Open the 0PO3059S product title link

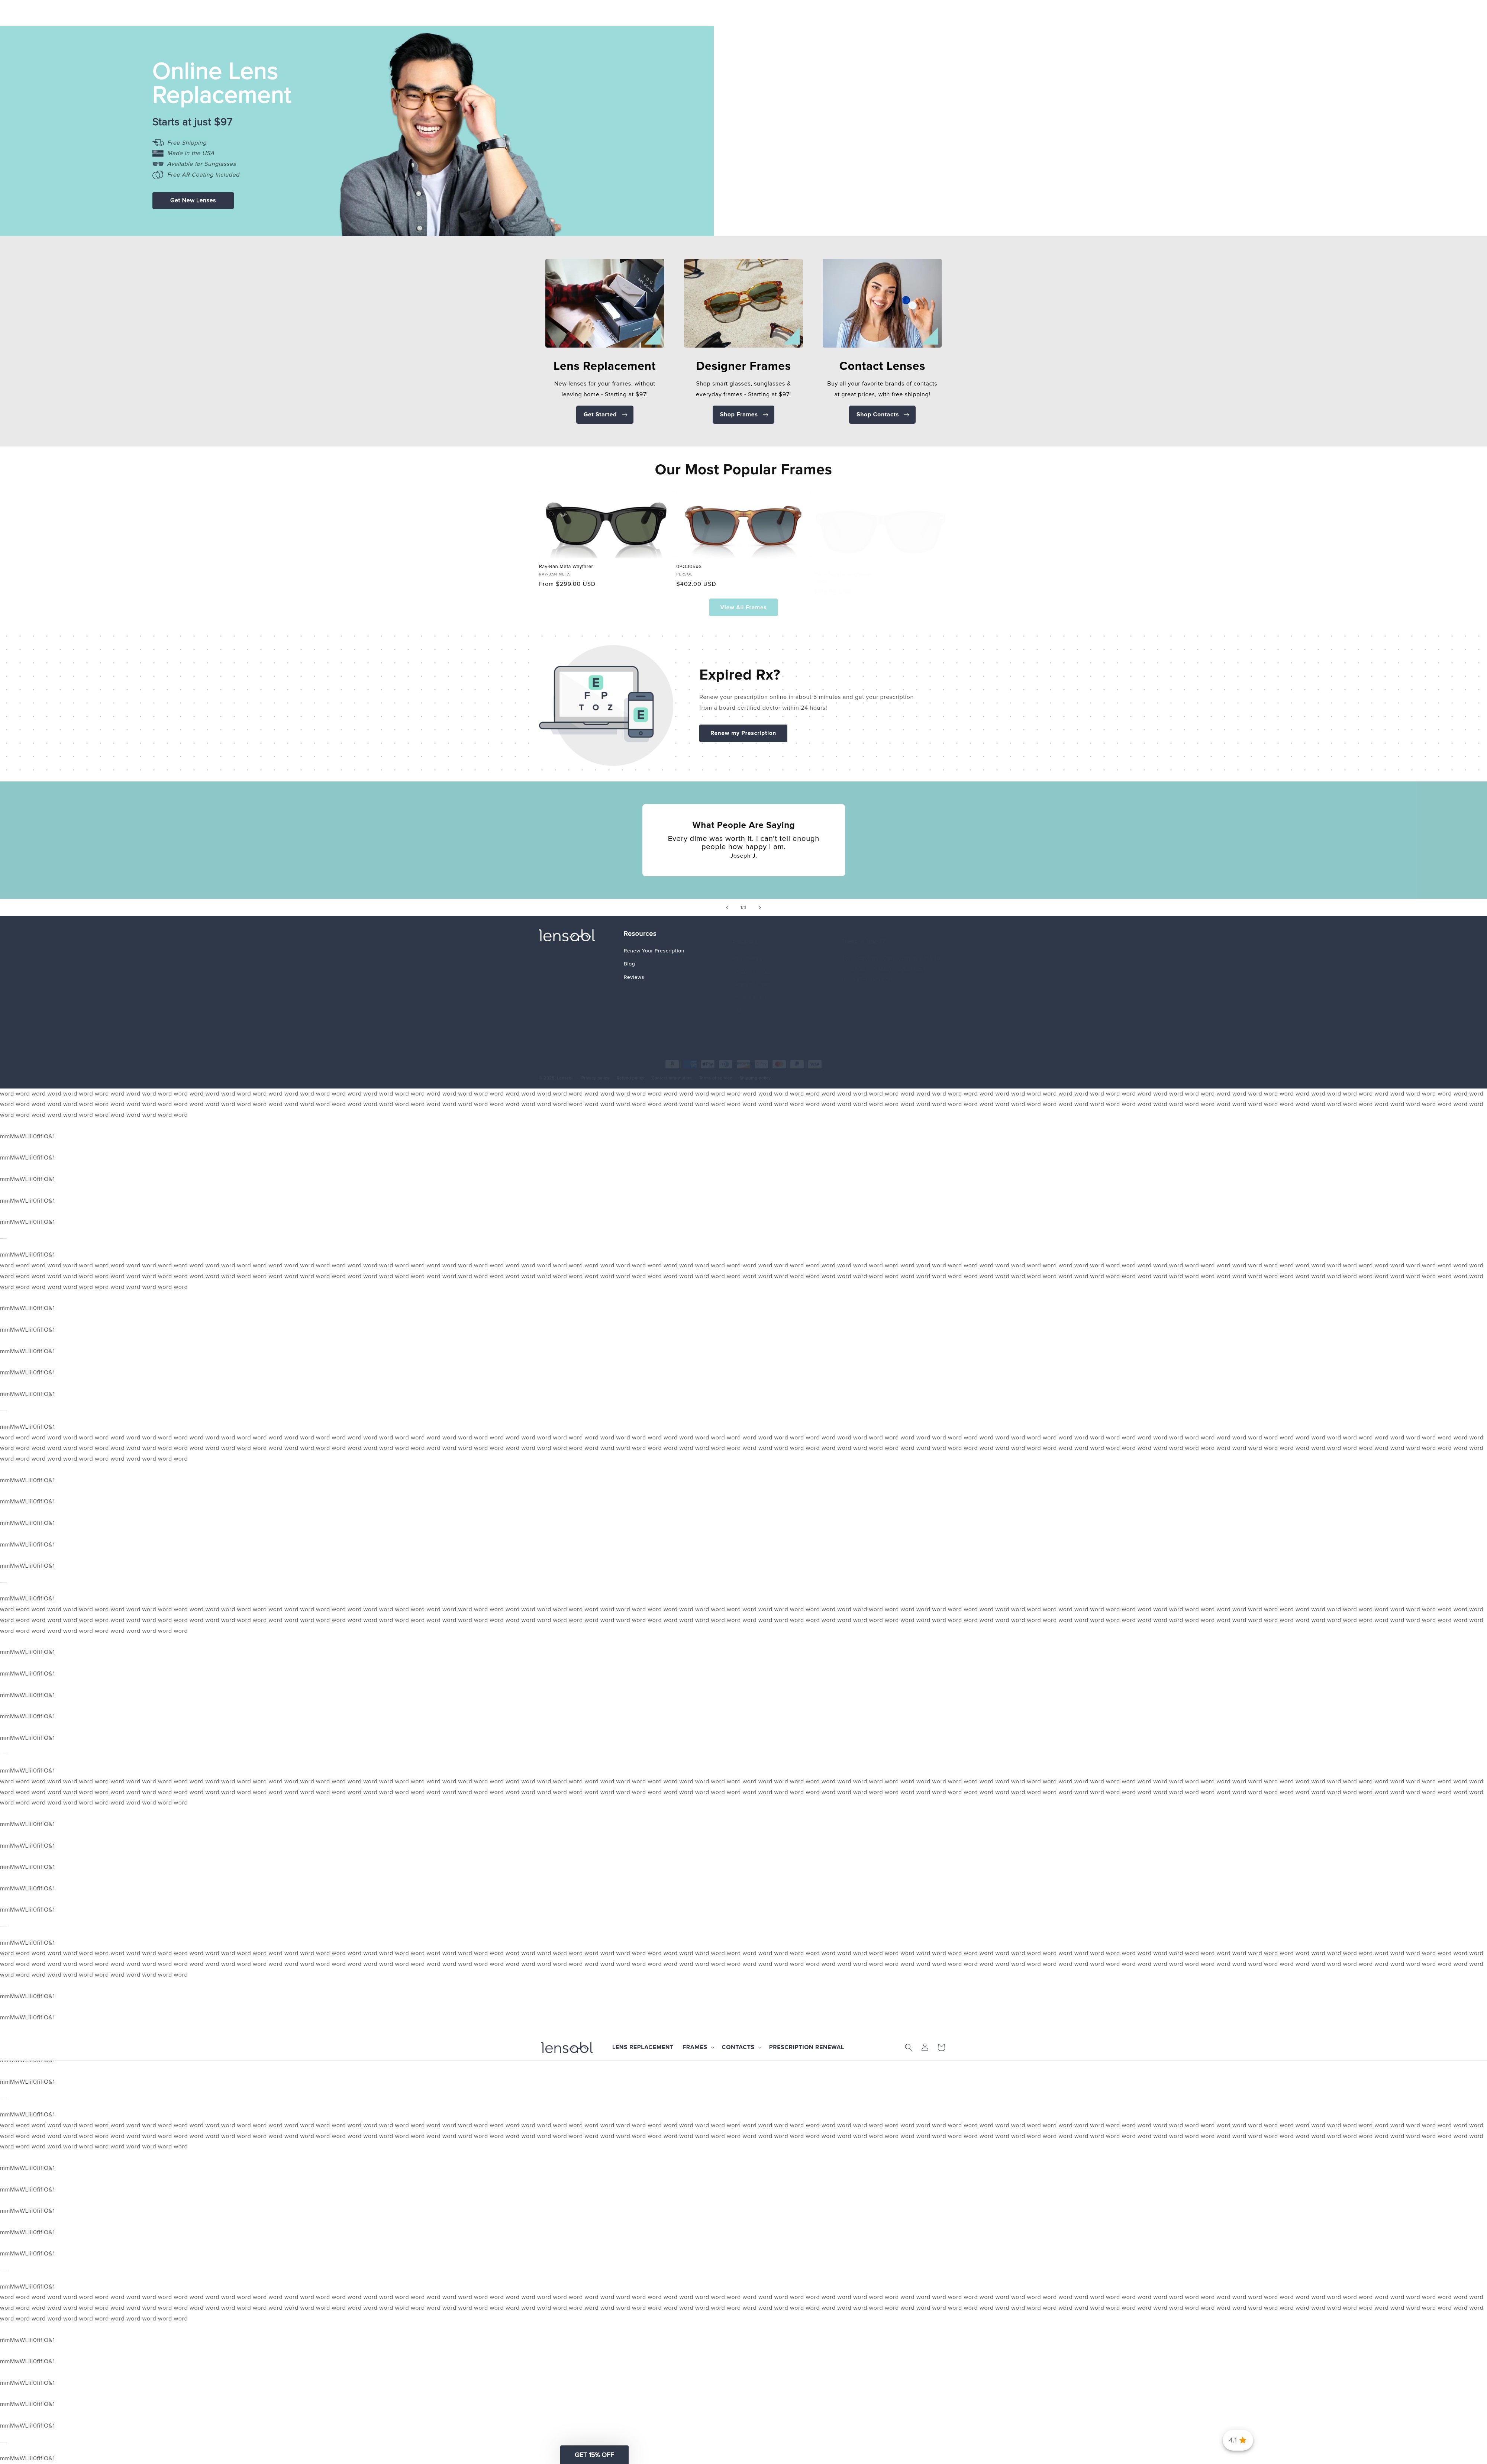pos(689,566)
